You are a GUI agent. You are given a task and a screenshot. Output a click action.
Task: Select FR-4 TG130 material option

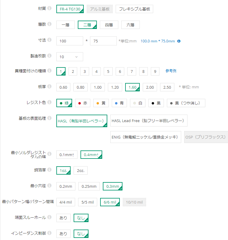point(70,9)
